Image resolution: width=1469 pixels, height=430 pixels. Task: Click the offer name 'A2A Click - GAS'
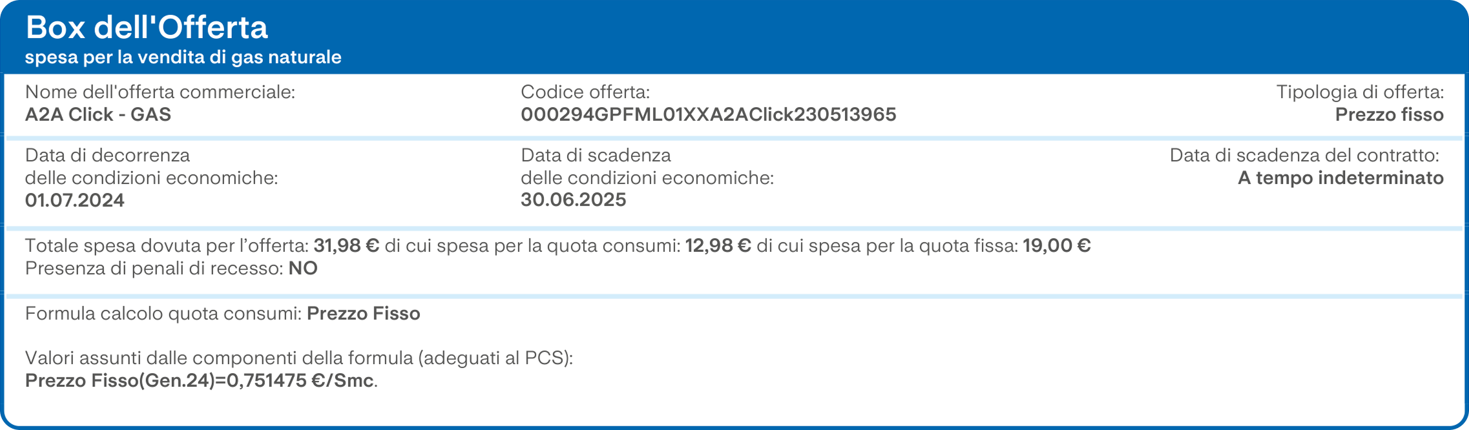(x=98, y=114)
